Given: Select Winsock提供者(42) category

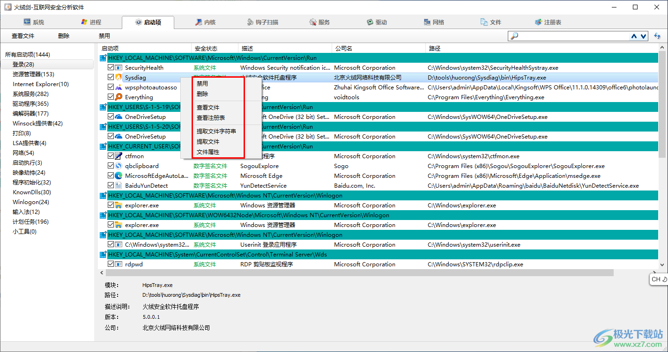Looking at the screenshot, I should click(37, 123).
